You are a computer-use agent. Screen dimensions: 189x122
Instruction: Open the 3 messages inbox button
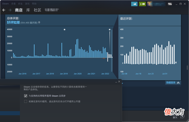(142, 4)
